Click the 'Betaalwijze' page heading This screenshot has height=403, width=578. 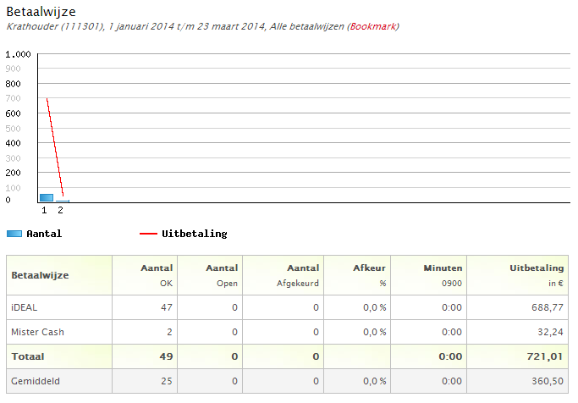tap(41, 12)
